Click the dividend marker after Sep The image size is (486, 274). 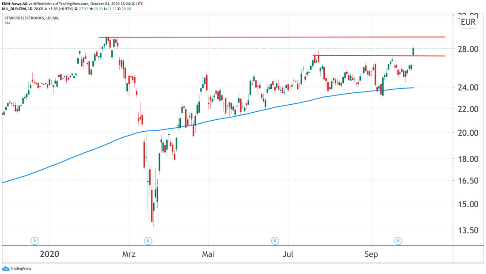[x=399, y=241]
